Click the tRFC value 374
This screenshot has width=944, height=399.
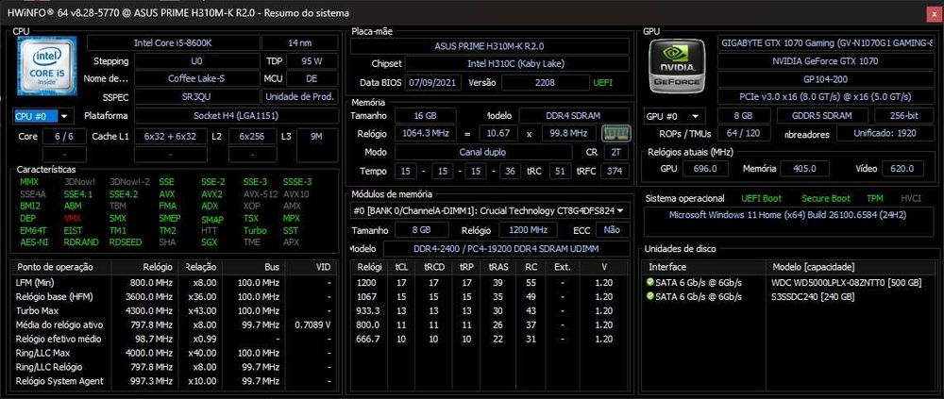[615, 171]
